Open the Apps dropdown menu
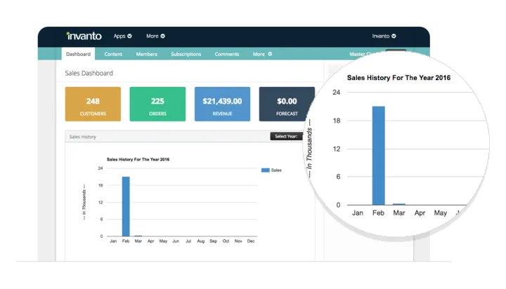 tap(123, 36)
